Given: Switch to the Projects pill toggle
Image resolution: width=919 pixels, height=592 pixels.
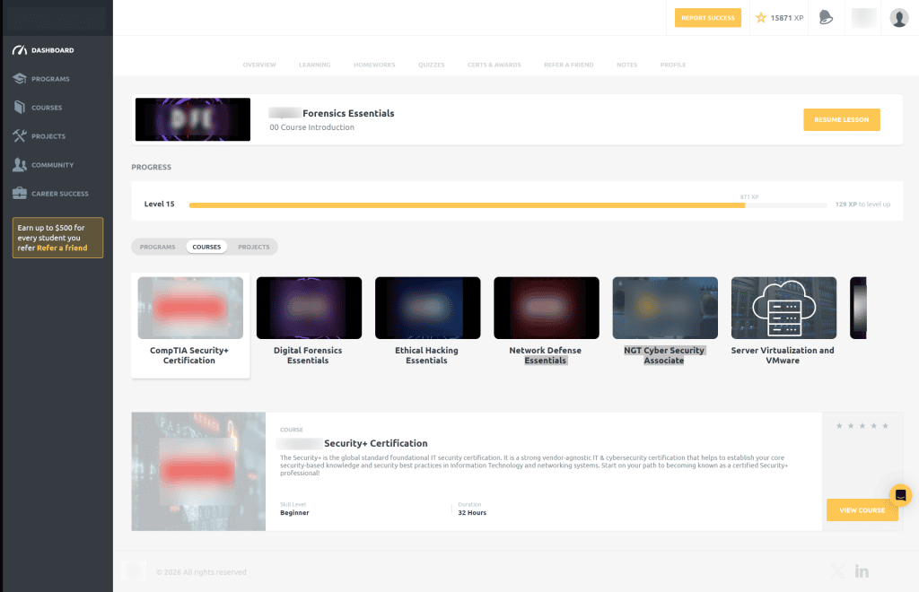Looking at the screenshot, I should pos(254,247).
